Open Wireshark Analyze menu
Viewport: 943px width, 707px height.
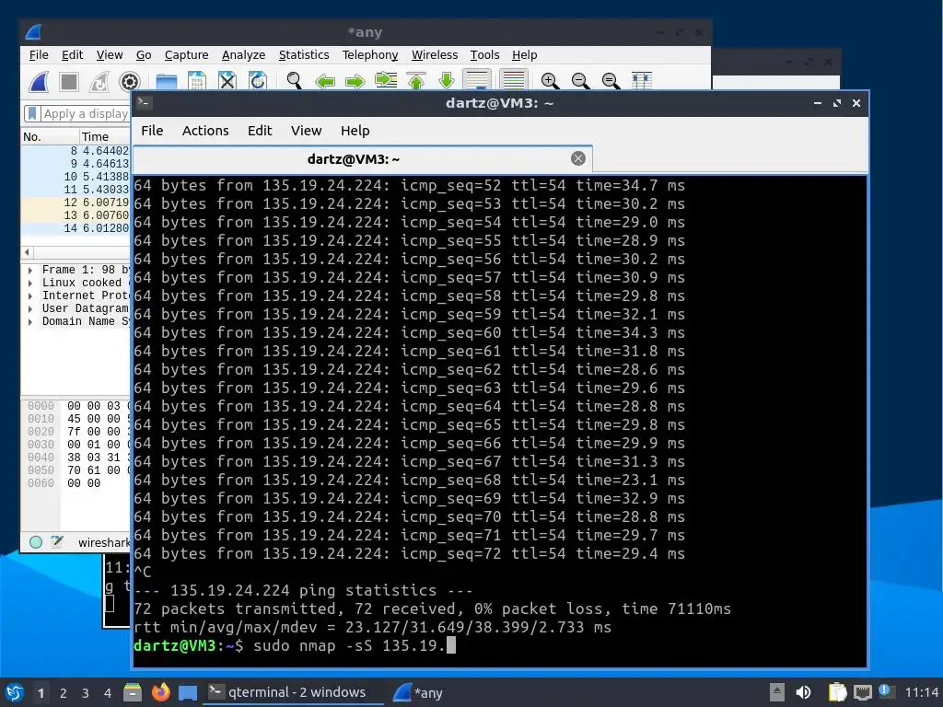[x=243, y=54]
